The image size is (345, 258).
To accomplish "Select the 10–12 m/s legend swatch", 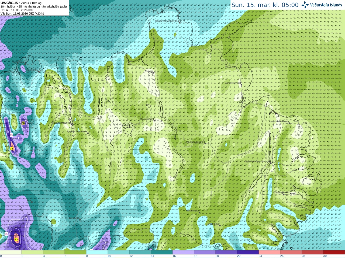I will click(x=119, y=252).
